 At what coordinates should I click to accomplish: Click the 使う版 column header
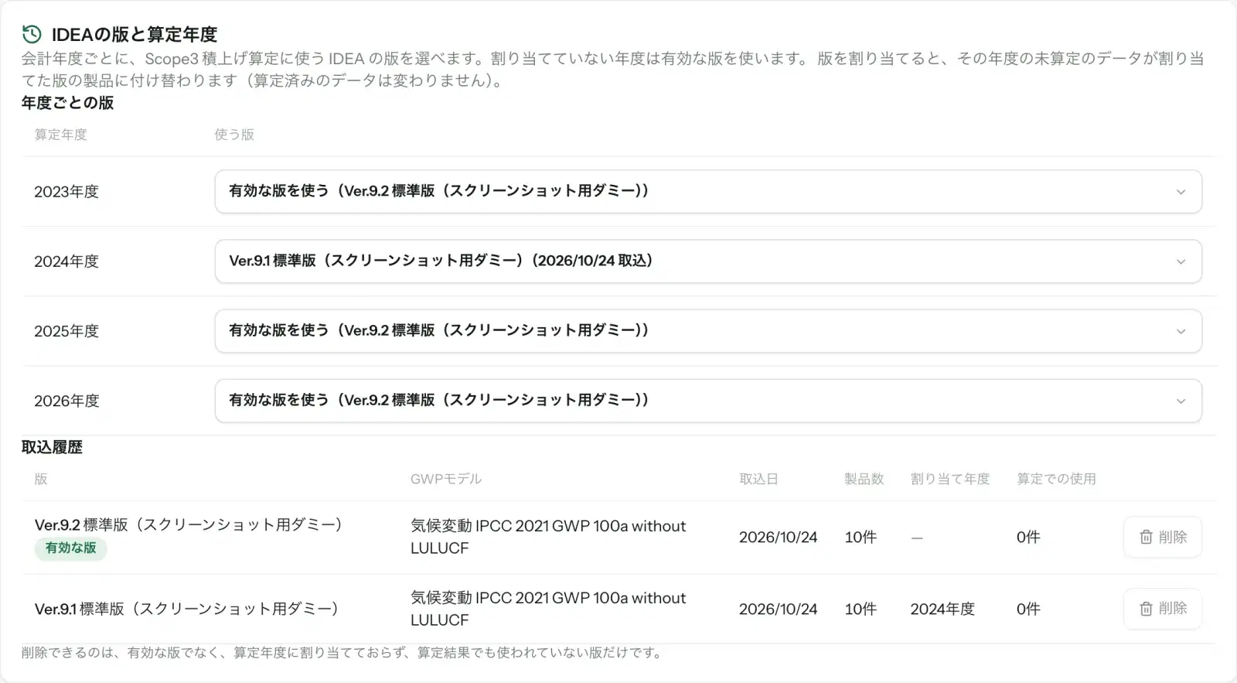(x=234, y=135)
